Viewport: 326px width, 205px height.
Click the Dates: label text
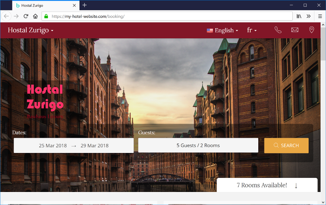pyautogui.click(x=19, y=133)
